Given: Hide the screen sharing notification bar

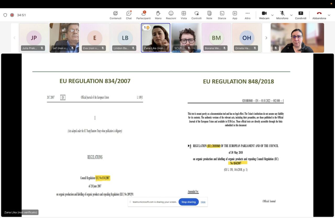Looking at the screenshot, I should pyautogui.click(x=203, y=202).
